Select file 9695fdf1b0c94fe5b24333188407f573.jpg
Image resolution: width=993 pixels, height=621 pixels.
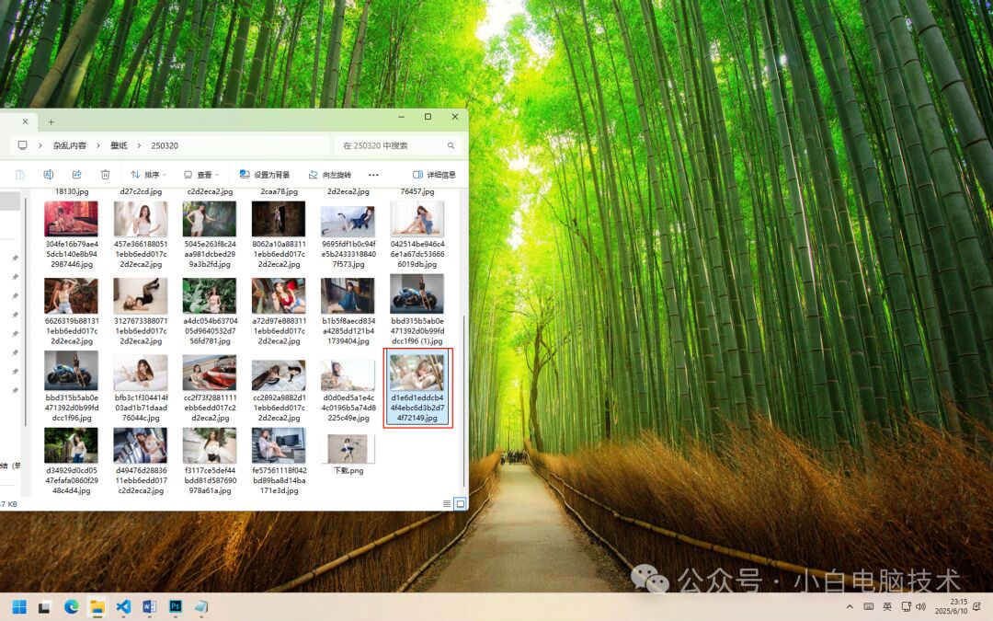[348, 235]
